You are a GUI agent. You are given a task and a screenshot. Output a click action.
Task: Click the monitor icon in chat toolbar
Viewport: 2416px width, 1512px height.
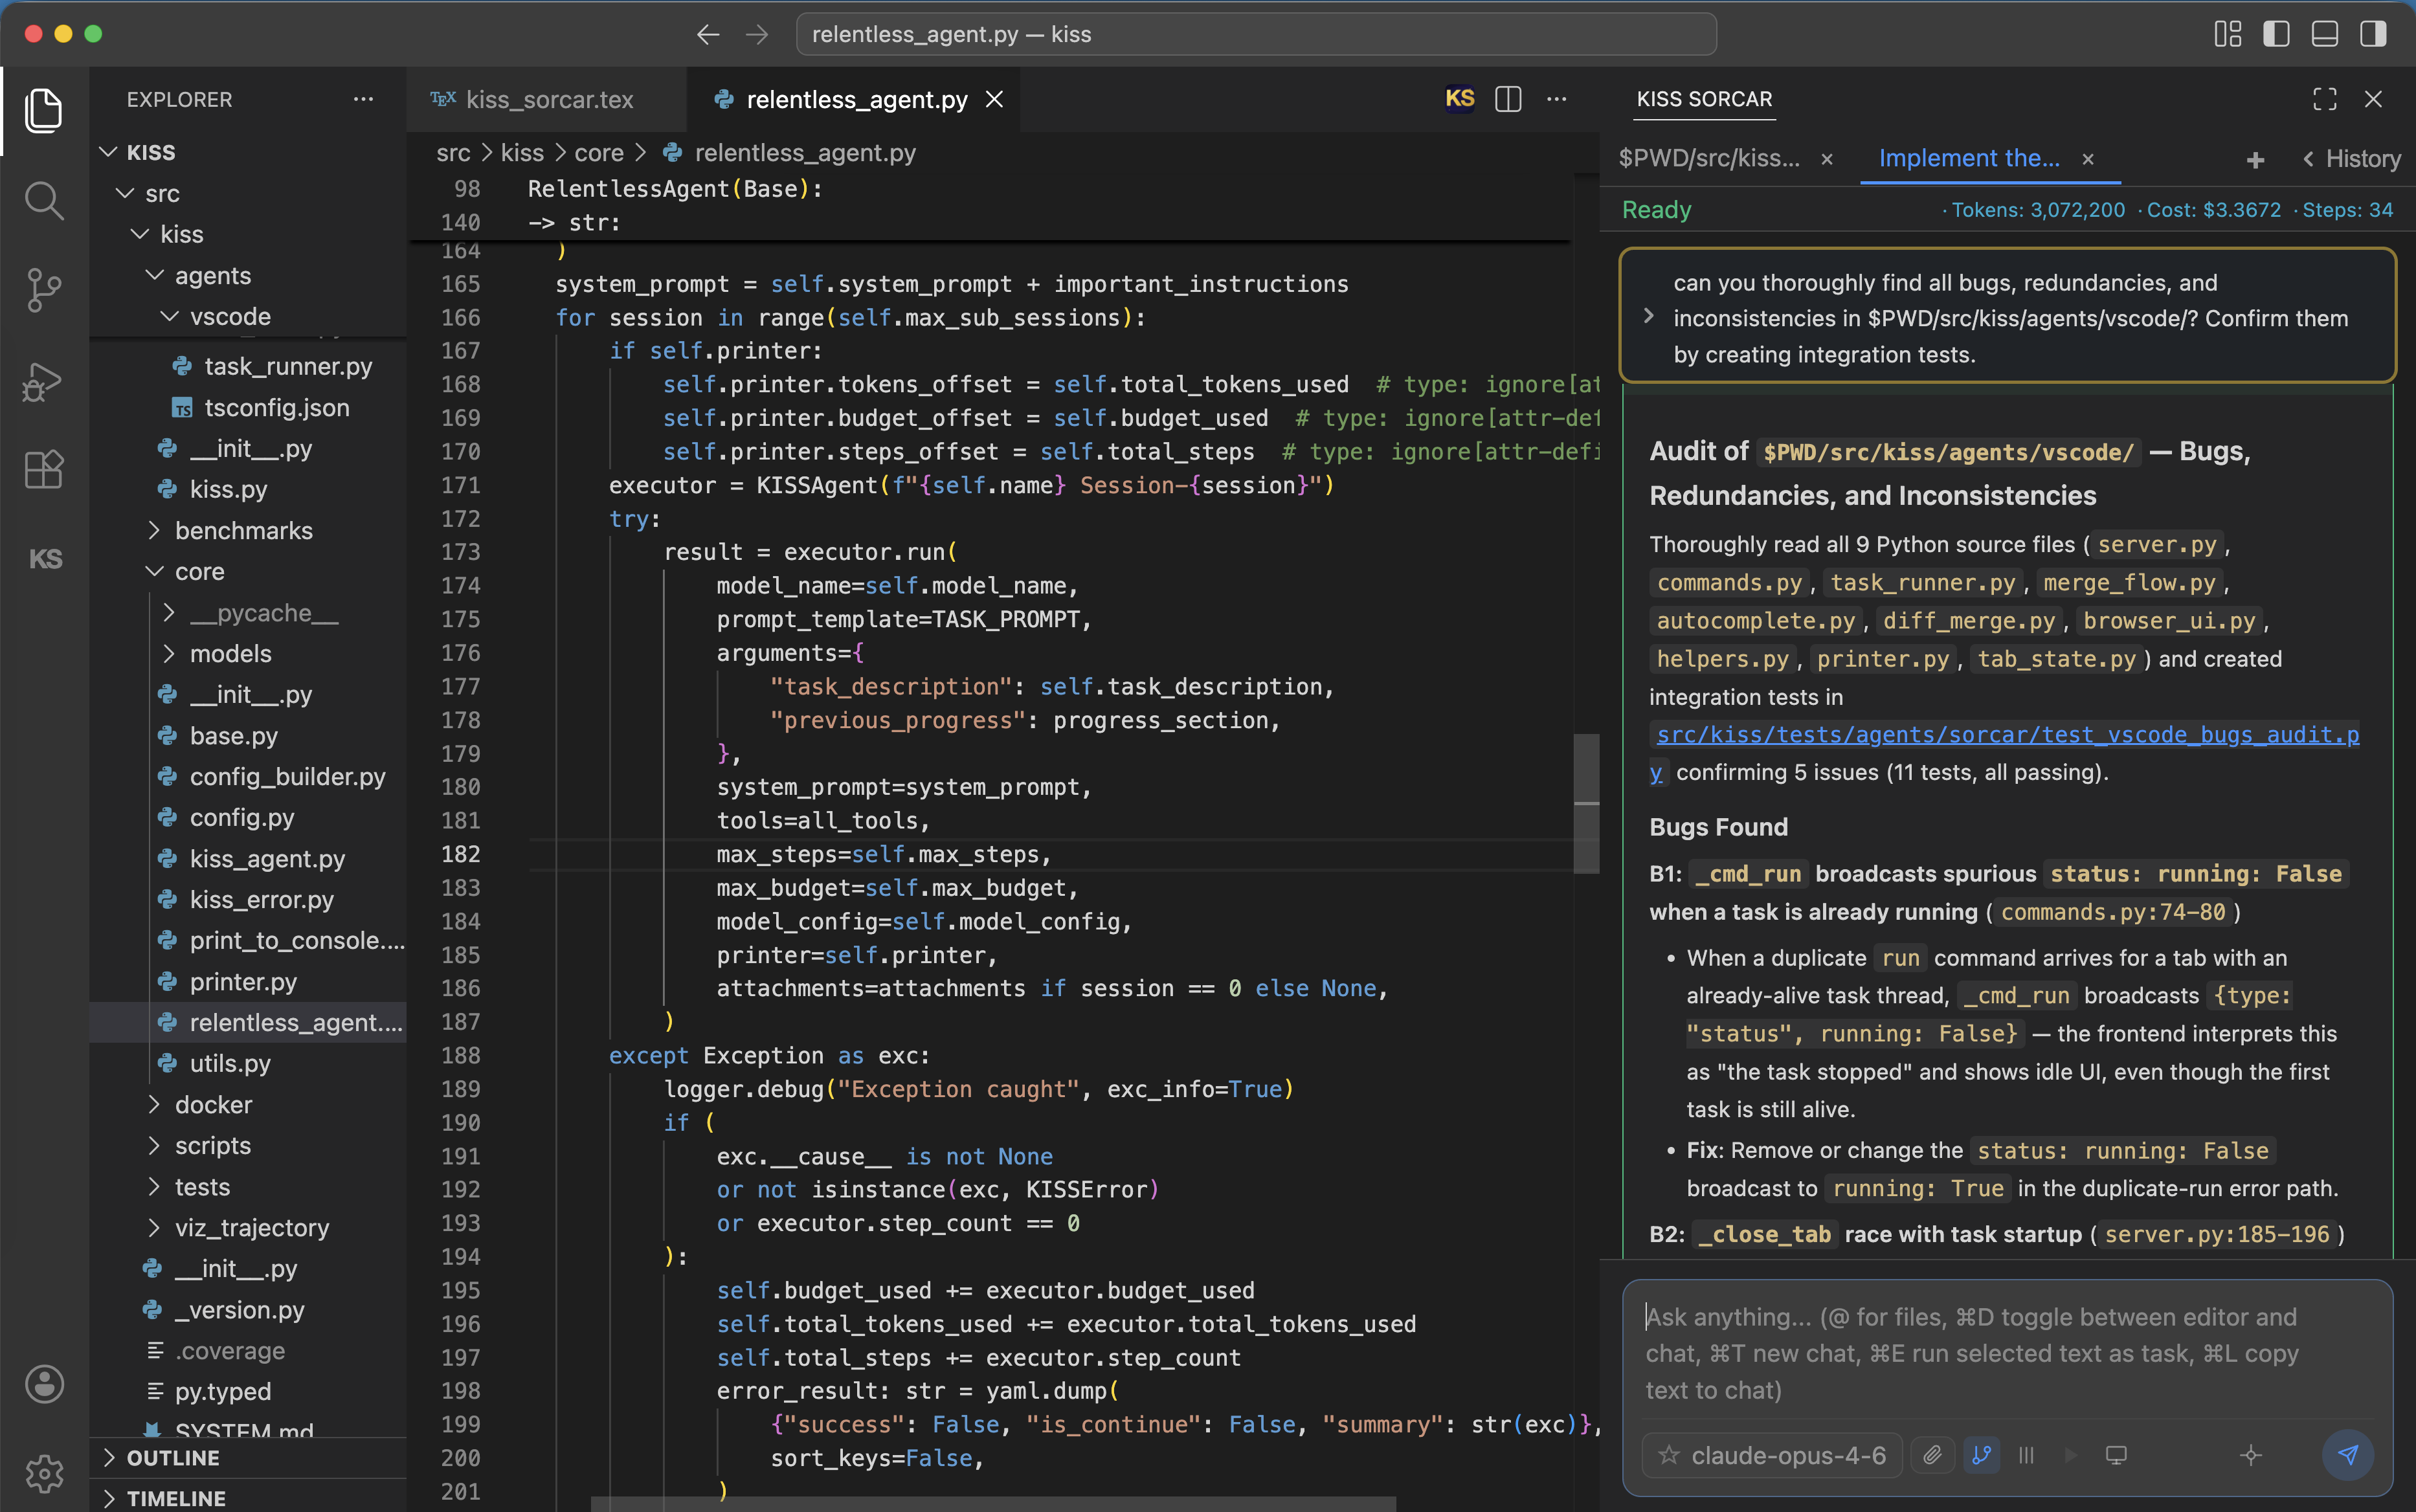click(x=2116, y=1455)
